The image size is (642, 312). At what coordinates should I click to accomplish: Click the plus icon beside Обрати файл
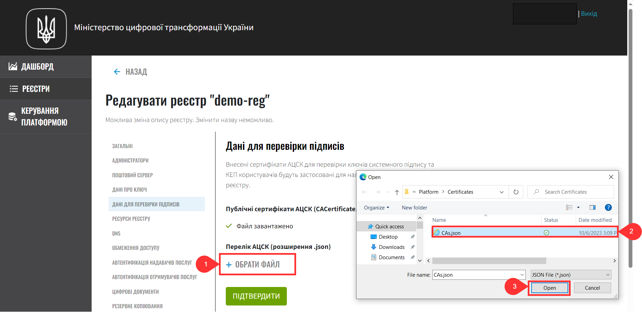[x=229, y=265]
